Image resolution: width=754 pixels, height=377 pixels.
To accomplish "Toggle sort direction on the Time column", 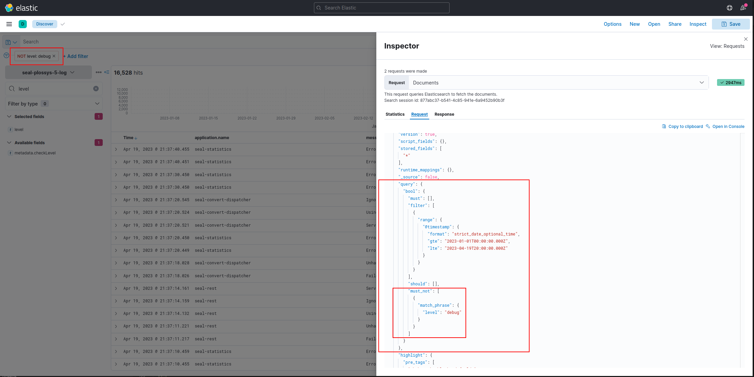I will 136,138.
